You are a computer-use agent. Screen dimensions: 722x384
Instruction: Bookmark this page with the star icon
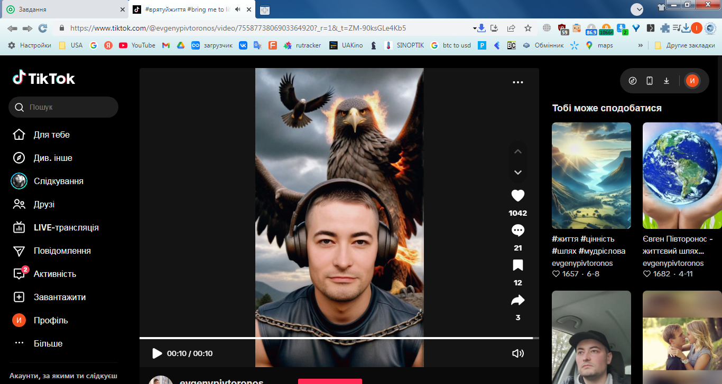coord(527,28)
